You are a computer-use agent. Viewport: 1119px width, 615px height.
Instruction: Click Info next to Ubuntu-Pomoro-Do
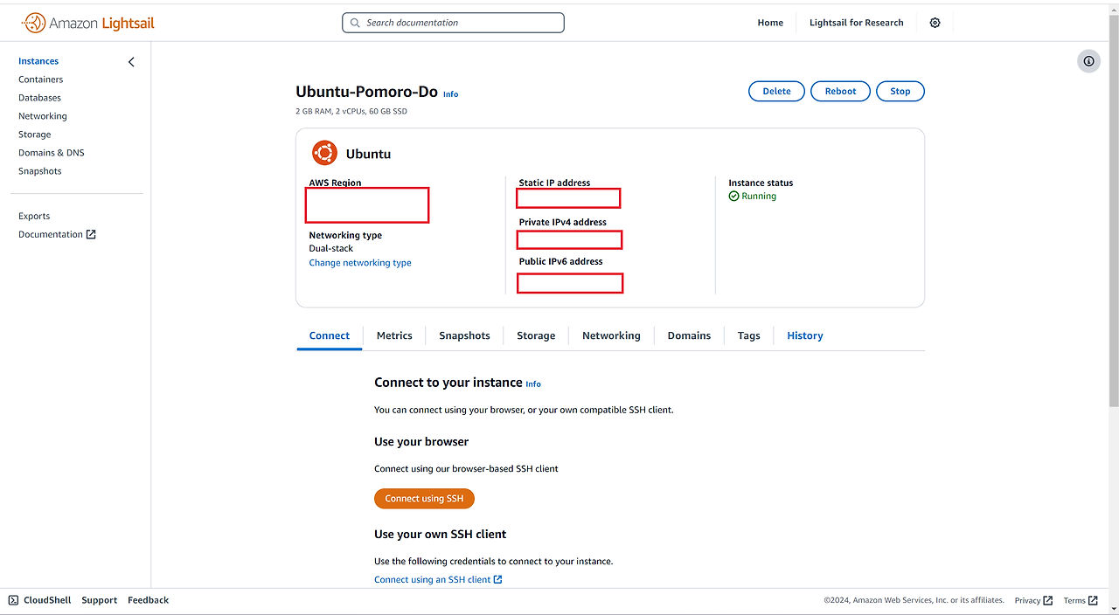click(x=450, y=94)
